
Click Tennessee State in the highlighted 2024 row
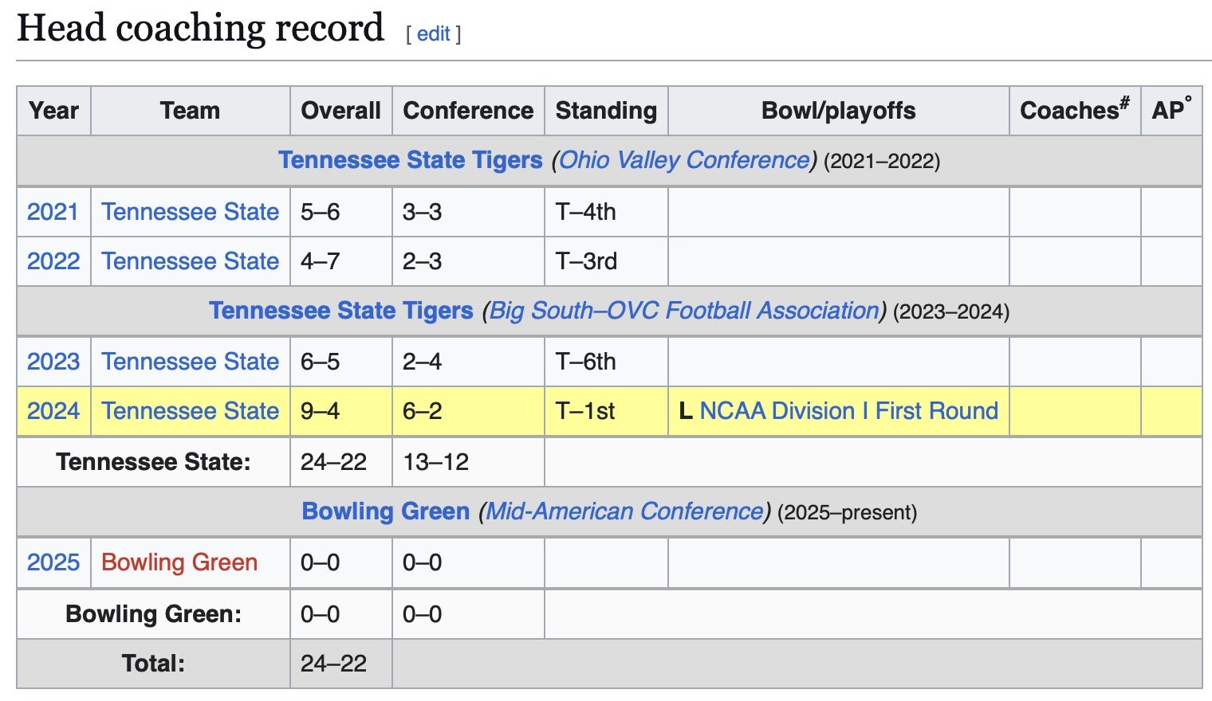pyautogui.click(x=190, y=411)
